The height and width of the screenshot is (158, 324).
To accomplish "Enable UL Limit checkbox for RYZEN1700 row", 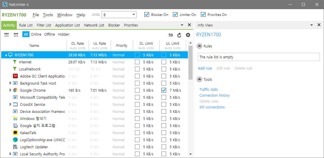I will (x=164, y=55).
